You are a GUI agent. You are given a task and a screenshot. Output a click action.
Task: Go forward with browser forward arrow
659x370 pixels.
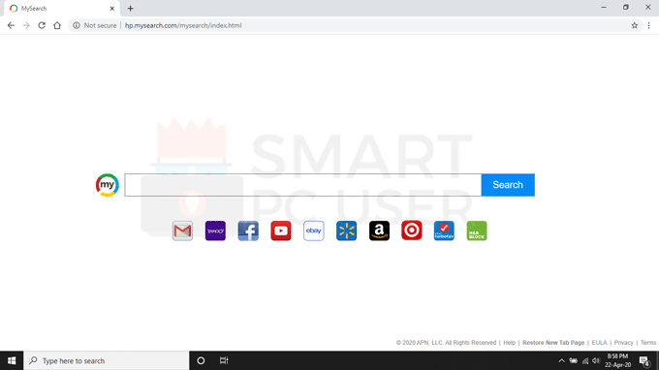[x=26, y=25]
